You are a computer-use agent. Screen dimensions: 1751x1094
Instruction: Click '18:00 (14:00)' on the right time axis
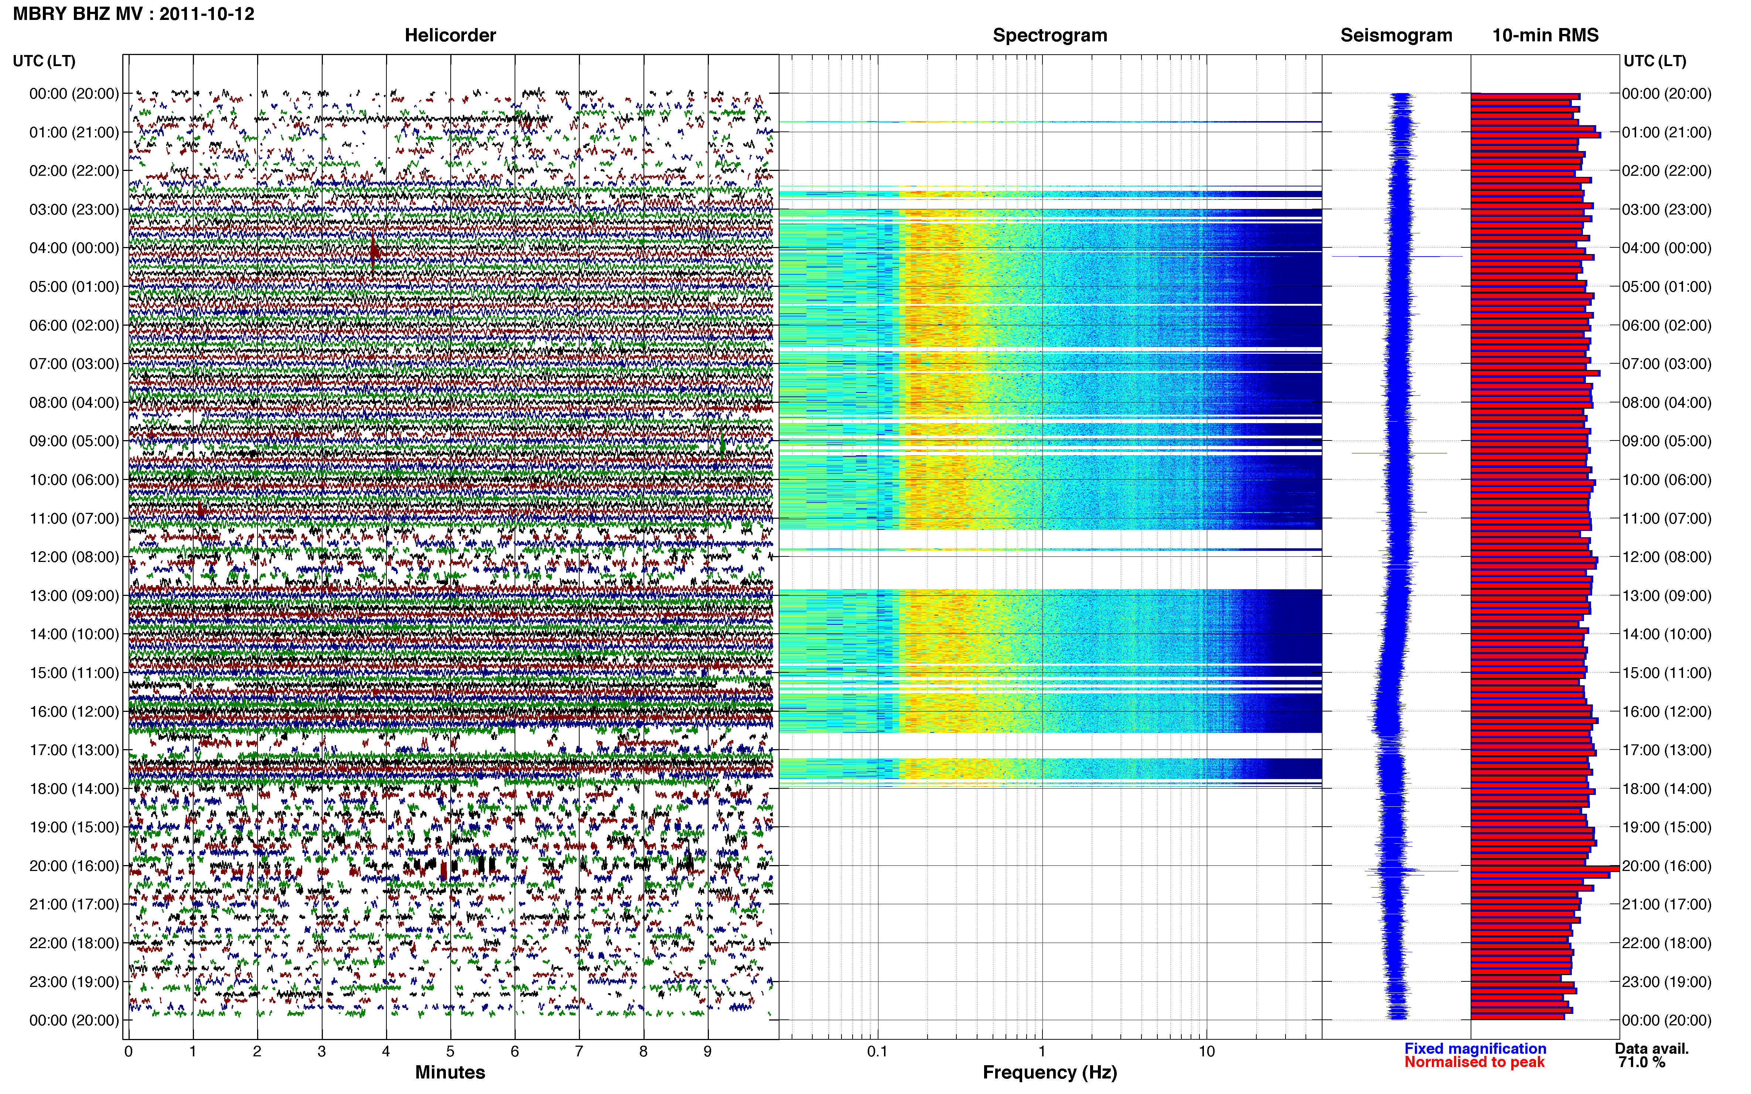click(1667, 789)
